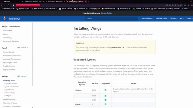
Task: Open the Use GitHub with Ra... bookmark
Action: (51, 9)
